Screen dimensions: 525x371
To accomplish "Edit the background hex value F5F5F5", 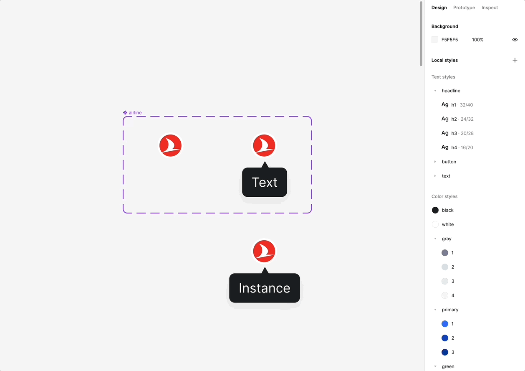I will [449, 40].
